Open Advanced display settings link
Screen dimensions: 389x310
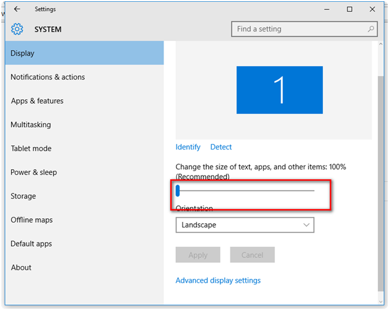tap(218, 281)
